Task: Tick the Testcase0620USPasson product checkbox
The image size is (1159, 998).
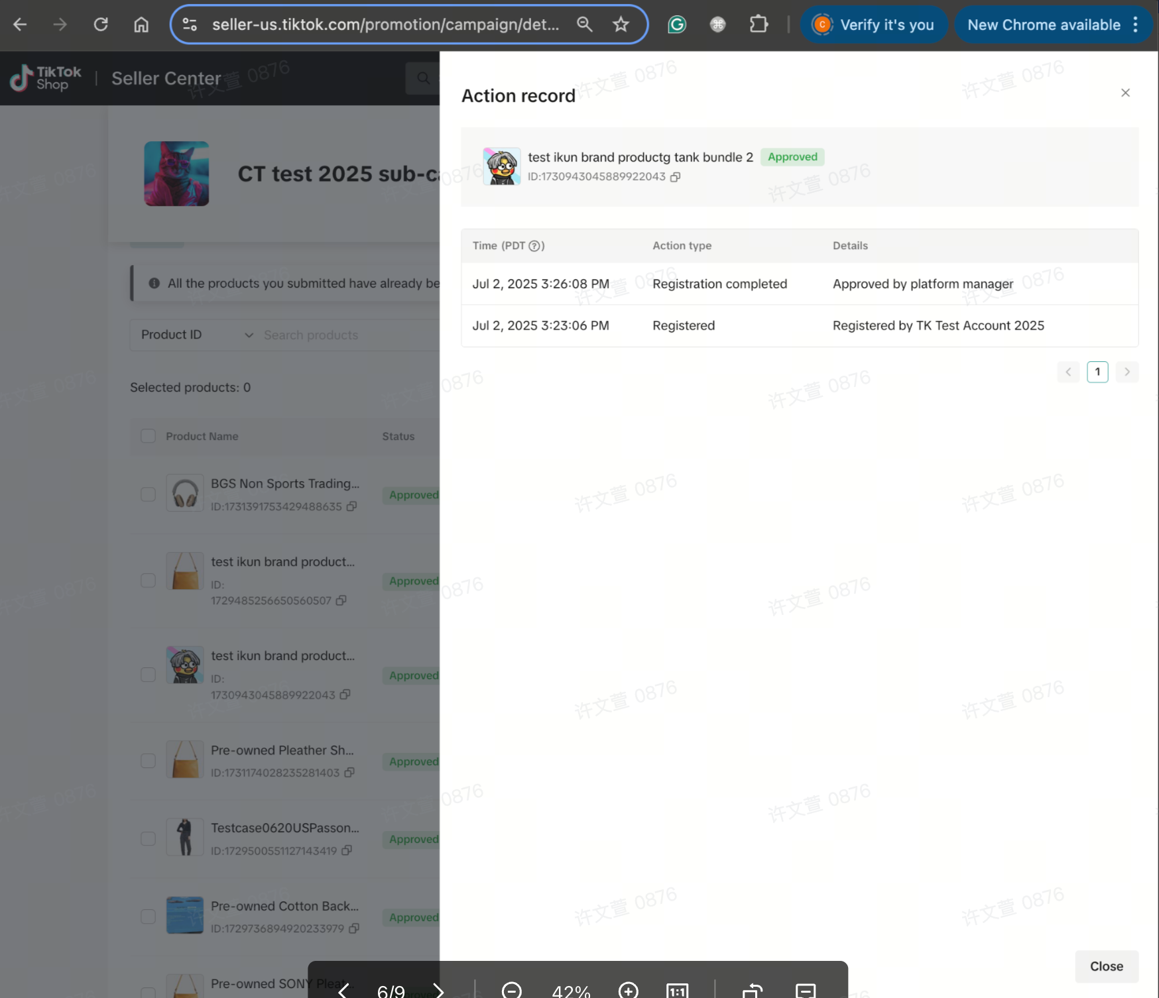Action: pos(148,839)
